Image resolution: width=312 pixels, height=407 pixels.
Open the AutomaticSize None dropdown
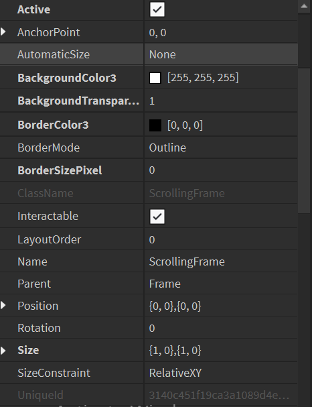point(221,54)
